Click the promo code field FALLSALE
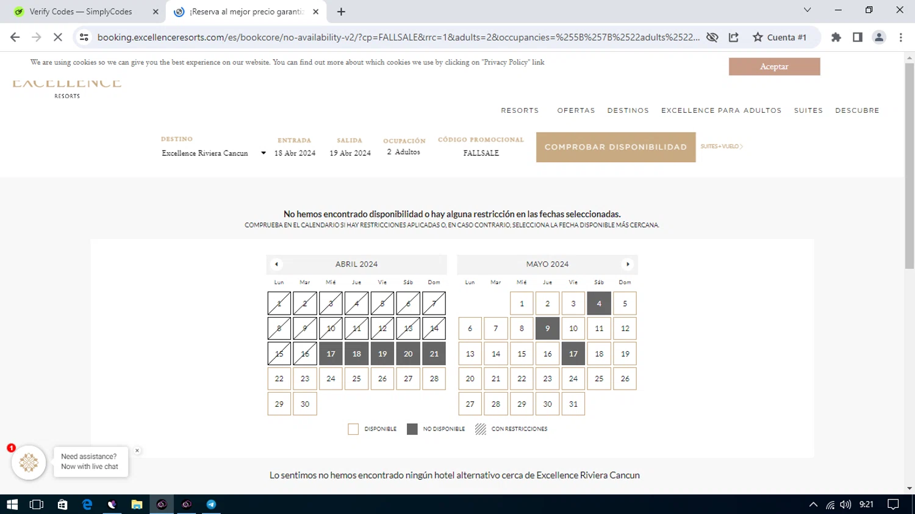The height and width of the screenshot is (514, 915). pos(481,153)
